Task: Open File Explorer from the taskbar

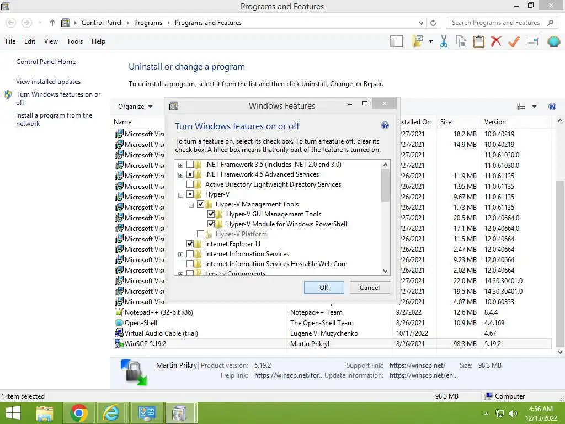Action: click(x=45, y=413)
